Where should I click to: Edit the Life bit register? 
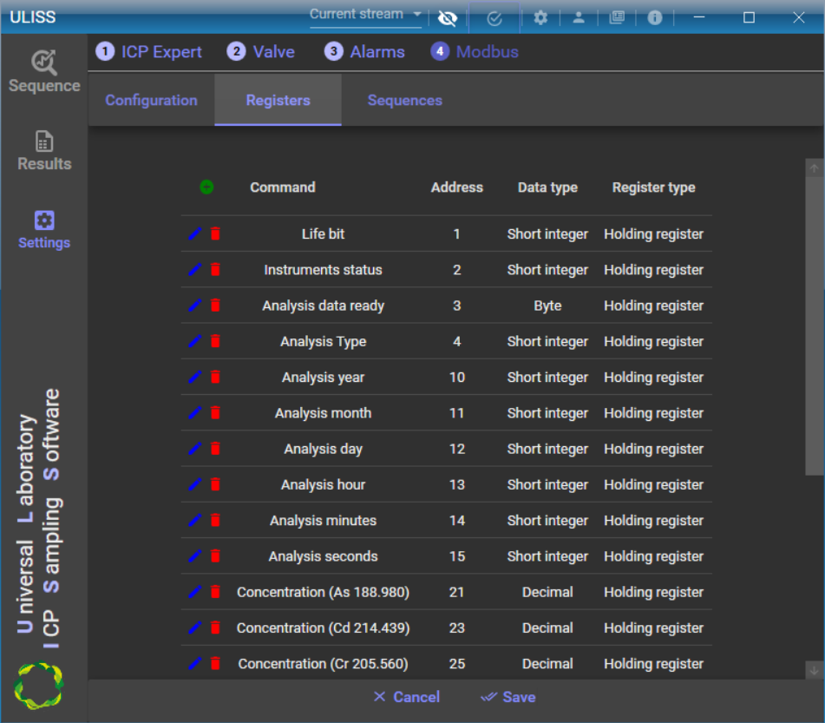(194, 233)
